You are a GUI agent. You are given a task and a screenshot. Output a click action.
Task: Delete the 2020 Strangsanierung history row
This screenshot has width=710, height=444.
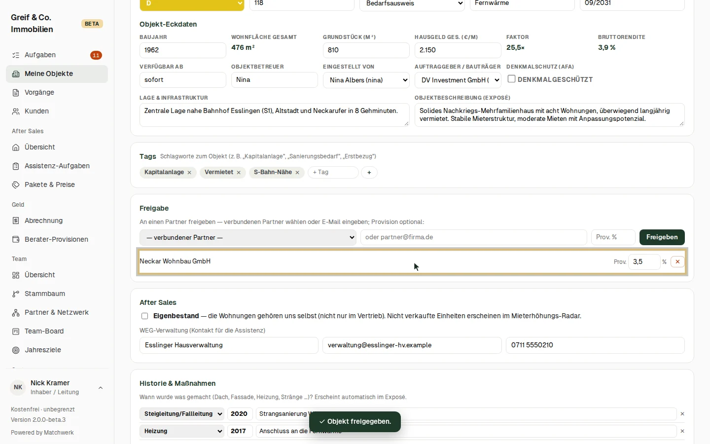[x=682, y=414]
